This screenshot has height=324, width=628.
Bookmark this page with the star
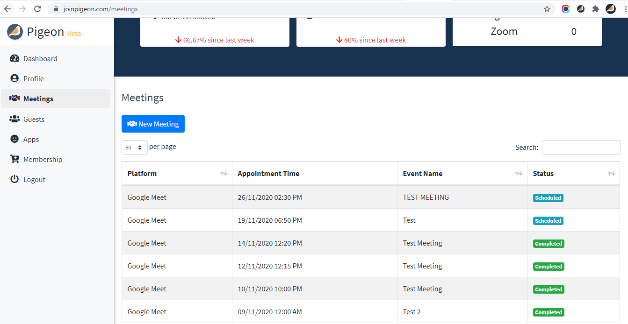(x=547, y=9)
